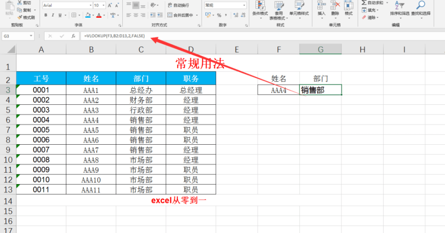
Task: Click the percent style icon
Action: tap(219, 15)
